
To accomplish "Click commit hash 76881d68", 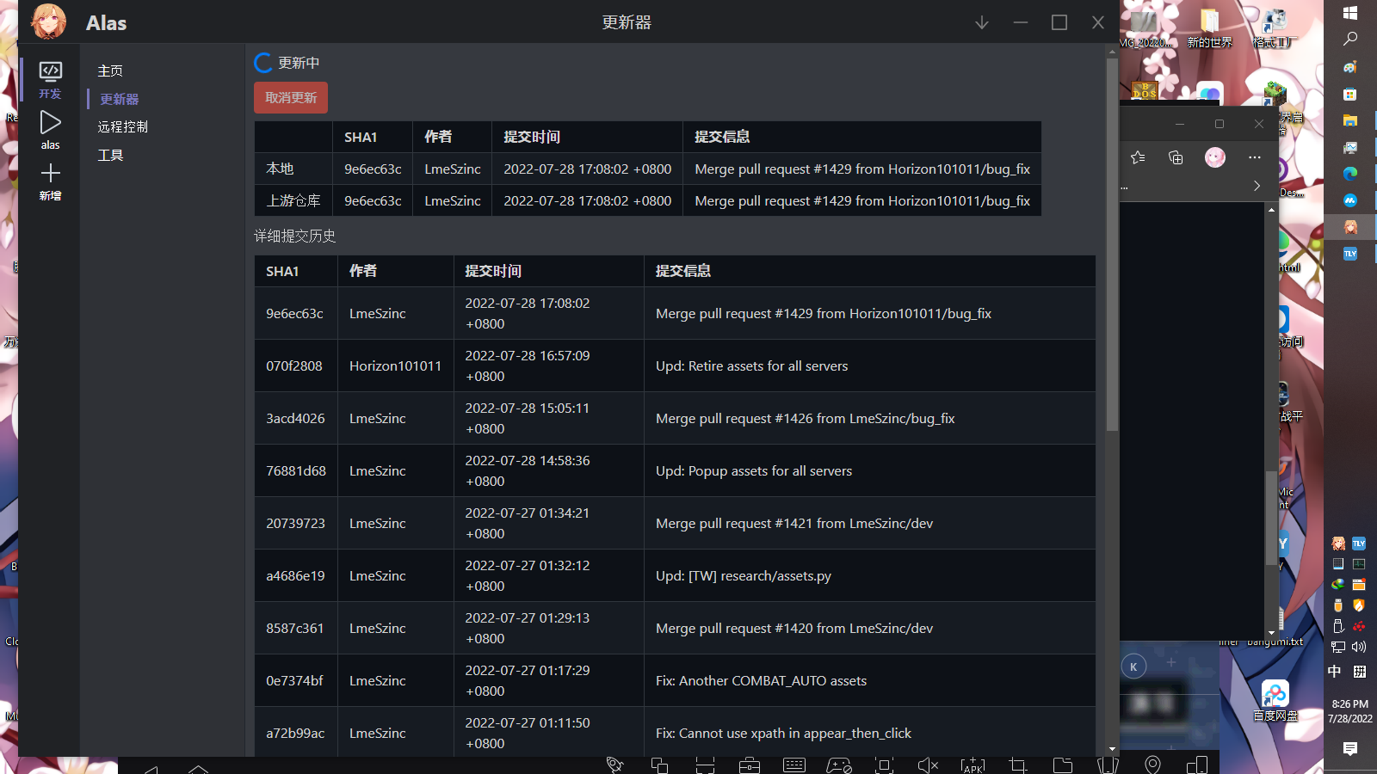I will point(296,470).
